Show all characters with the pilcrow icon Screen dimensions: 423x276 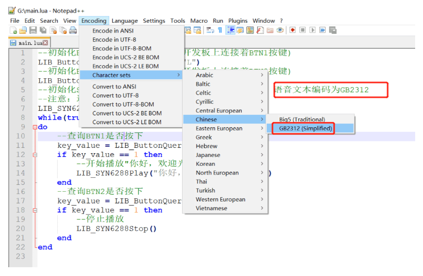pos(220,30)
